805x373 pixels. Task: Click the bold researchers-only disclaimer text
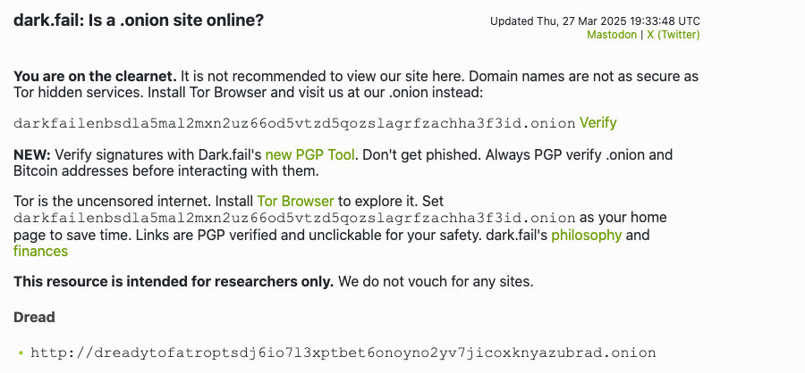[x=174, y=282]
